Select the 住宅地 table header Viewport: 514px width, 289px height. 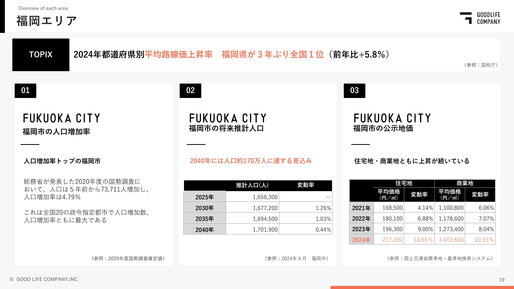click(x=404, y=183)
